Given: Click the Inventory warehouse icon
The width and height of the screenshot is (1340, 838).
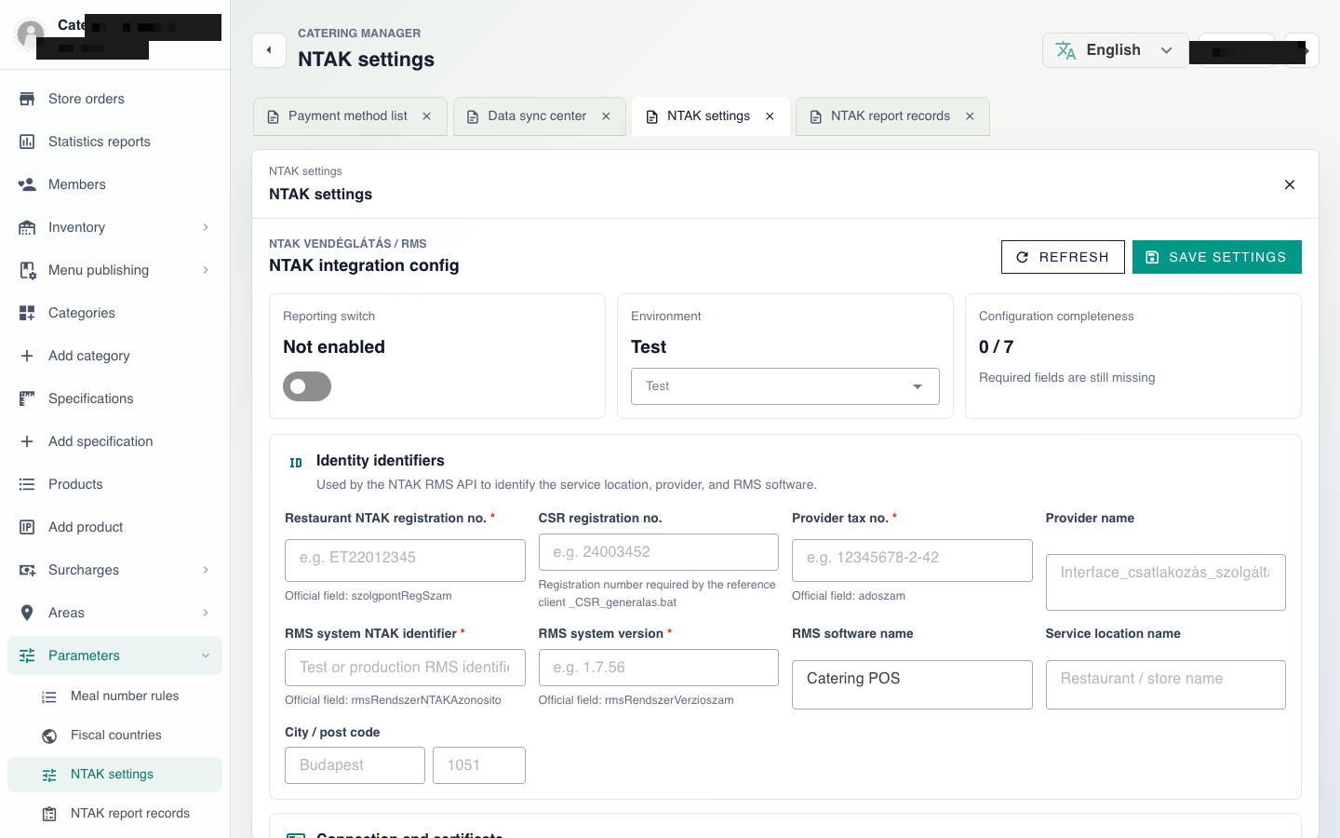Looking at the screenshot, I should click(27, 227).
